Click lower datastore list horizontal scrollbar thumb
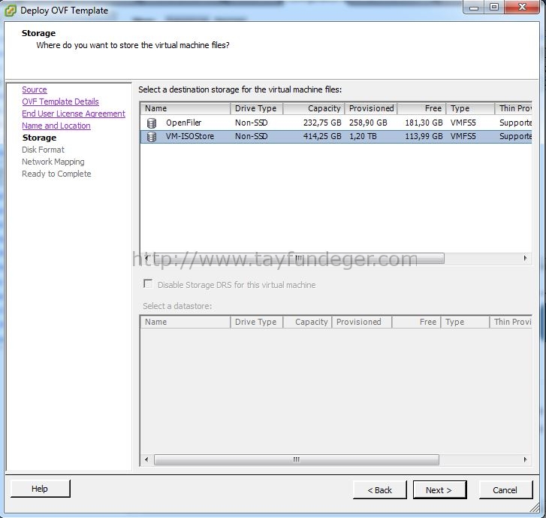Screen dimensions: 546x518 (x=297, y=459)
